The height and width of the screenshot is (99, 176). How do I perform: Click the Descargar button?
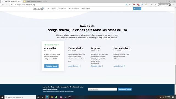click(x=137, y=9)
